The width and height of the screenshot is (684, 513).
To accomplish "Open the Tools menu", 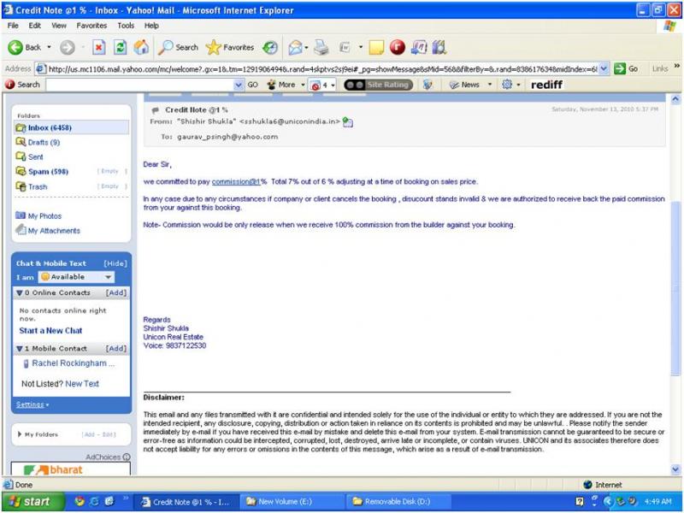I will pyautogui.click(x=126, y=26).
